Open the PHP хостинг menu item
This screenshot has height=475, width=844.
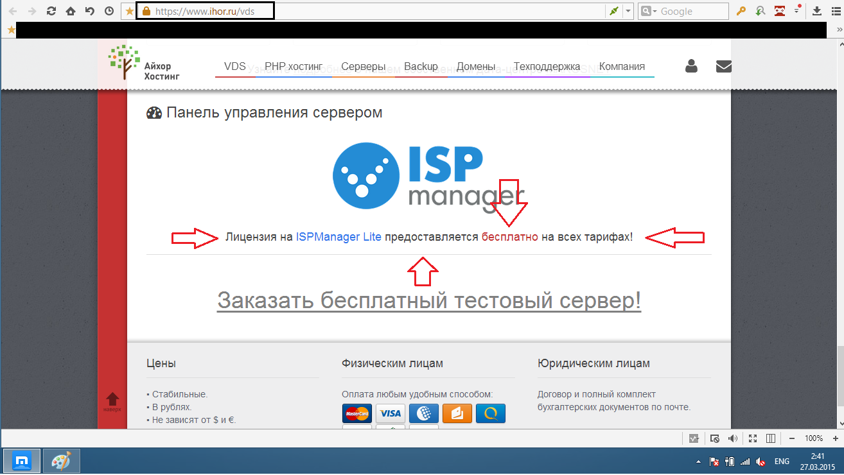tap(293, 67)
